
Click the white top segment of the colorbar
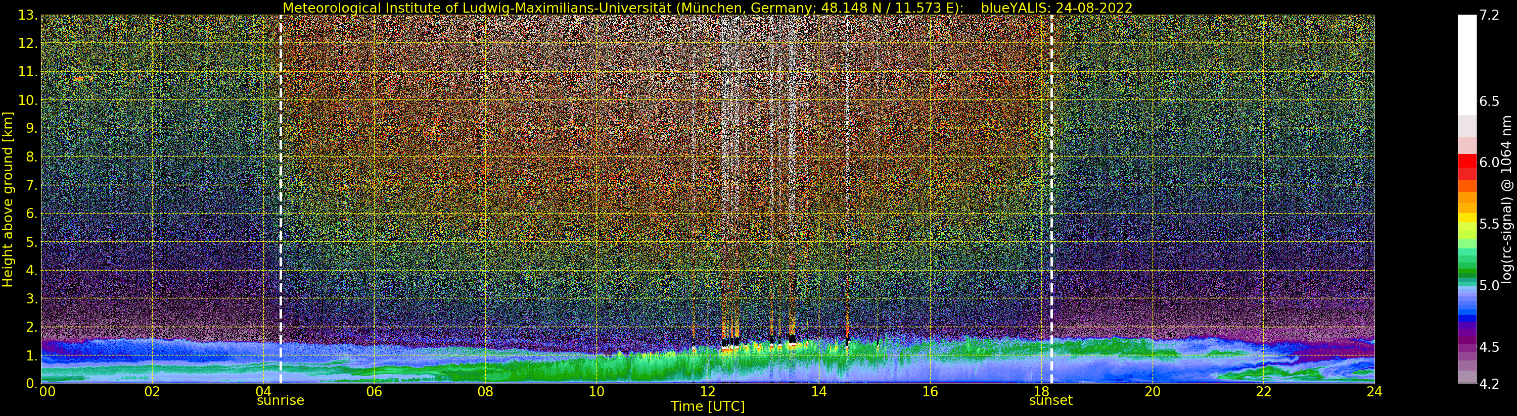coord(1467,65)
